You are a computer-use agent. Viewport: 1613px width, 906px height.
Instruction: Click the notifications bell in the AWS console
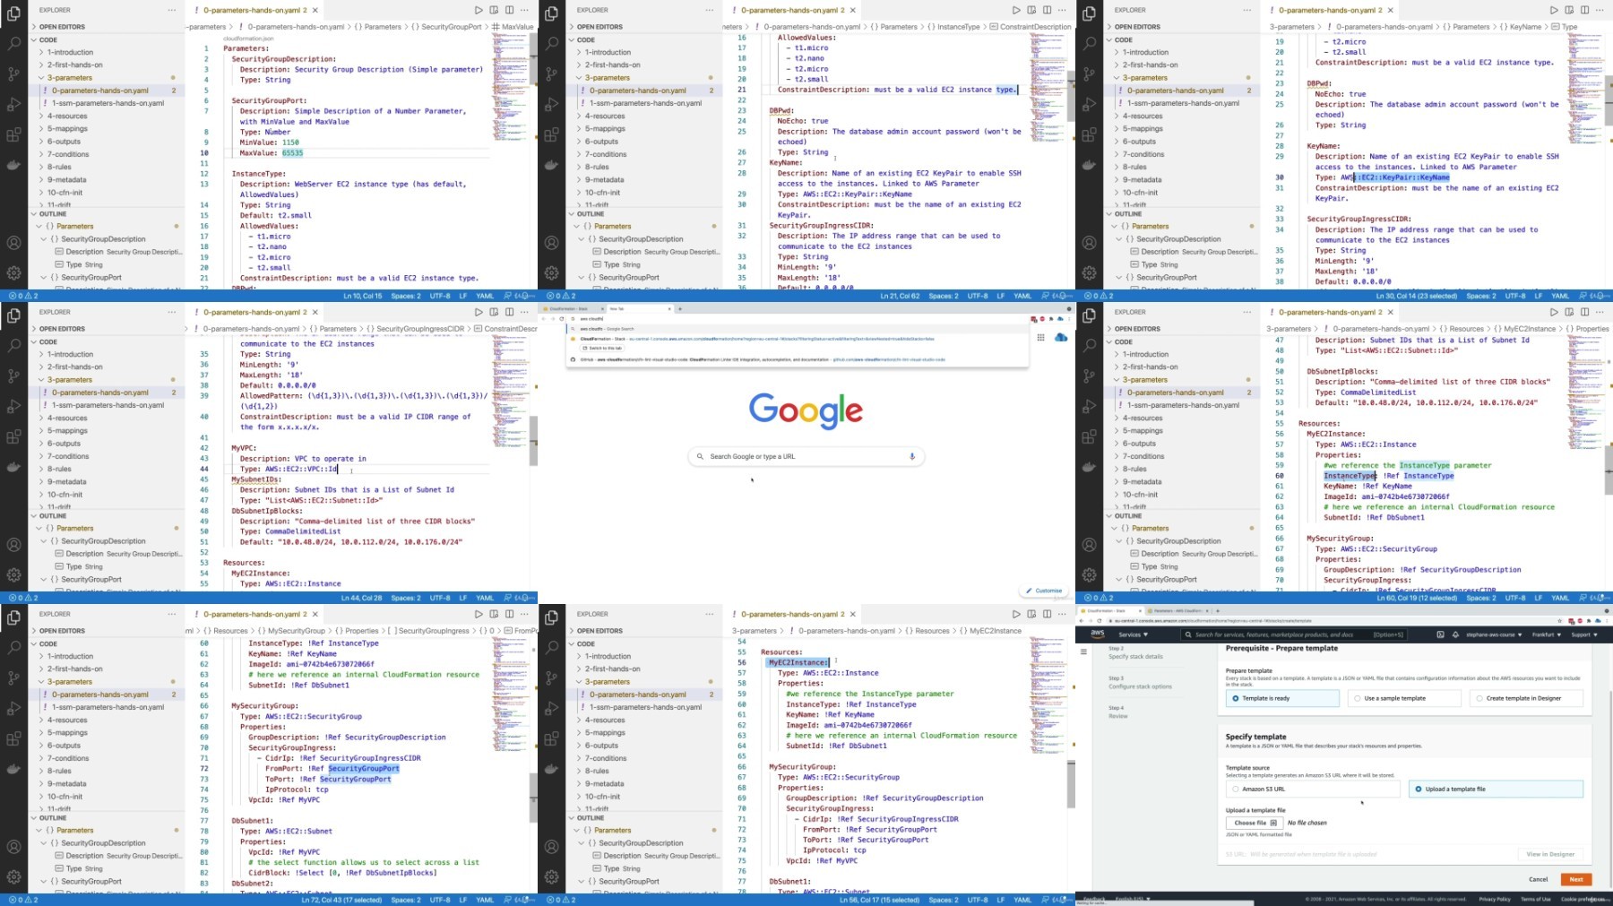(1455, 634)
